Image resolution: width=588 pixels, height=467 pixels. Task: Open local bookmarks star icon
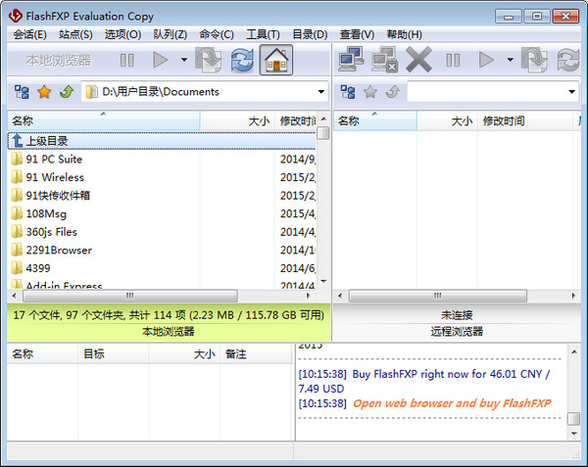tap(44, 92)
